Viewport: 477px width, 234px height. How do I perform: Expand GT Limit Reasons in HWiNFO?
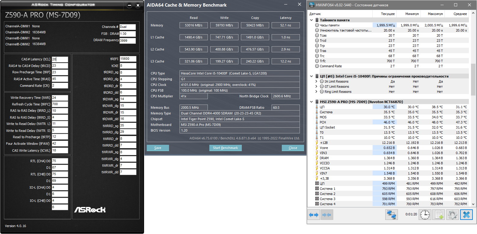(316, 87)
